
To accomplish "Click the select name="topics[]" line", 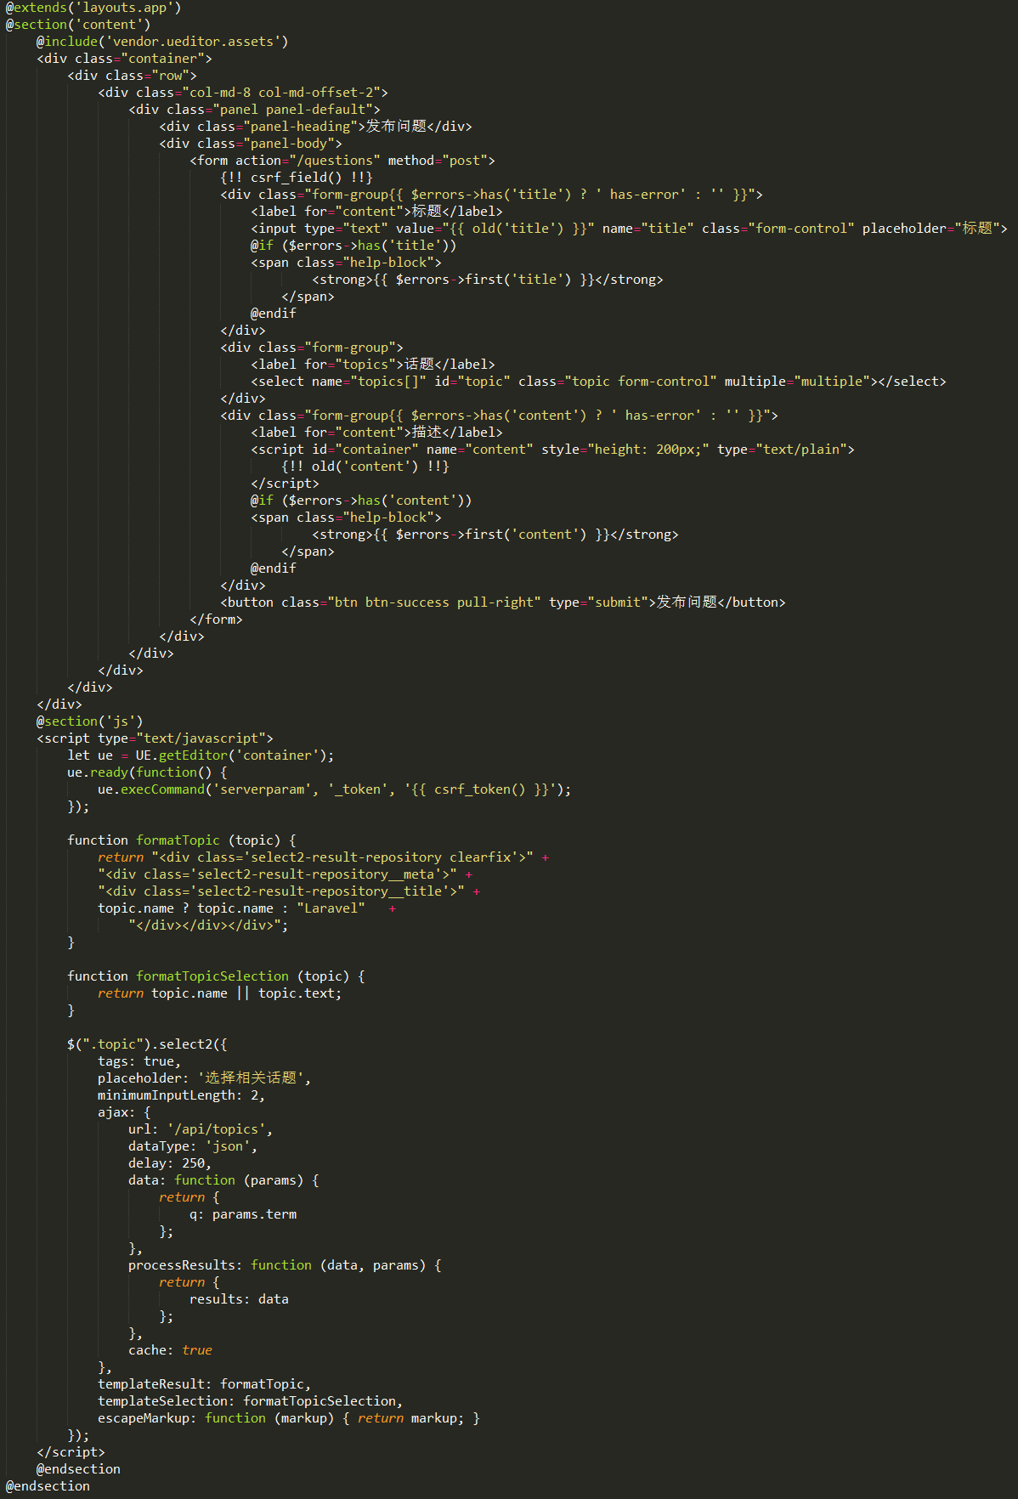I will pos(598,382).
